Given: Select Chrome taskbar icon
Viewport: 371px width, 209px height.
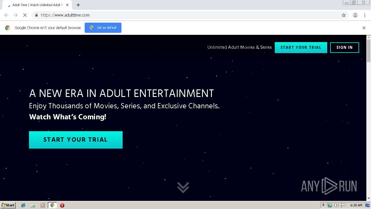Looking at the screenshot, I should click(52, 205).
